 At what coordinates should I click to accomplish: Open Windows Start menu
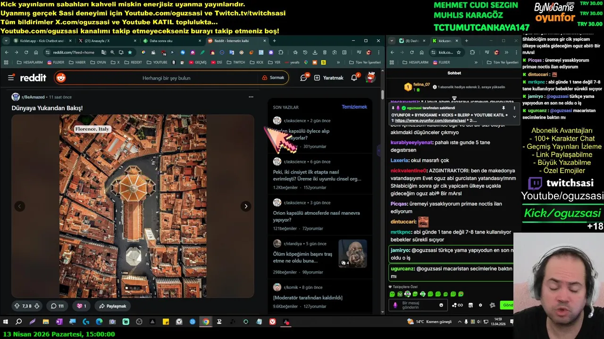pos(6,322)
